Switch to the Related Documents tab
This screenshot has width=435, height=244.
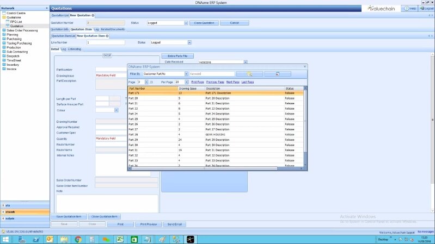coord(113,29)
